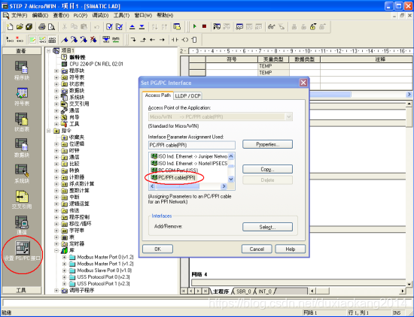
Task: Expand the 符号表 tree node
Action: click(x=56, y=77)
